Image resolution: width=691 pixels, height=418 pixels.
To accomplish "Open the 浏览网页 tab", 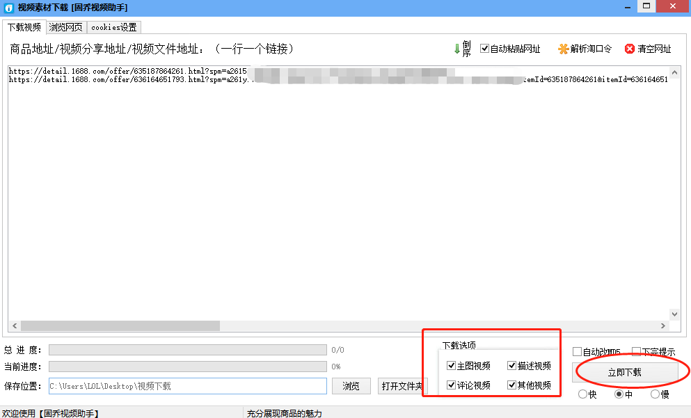I will pos(65,27).
